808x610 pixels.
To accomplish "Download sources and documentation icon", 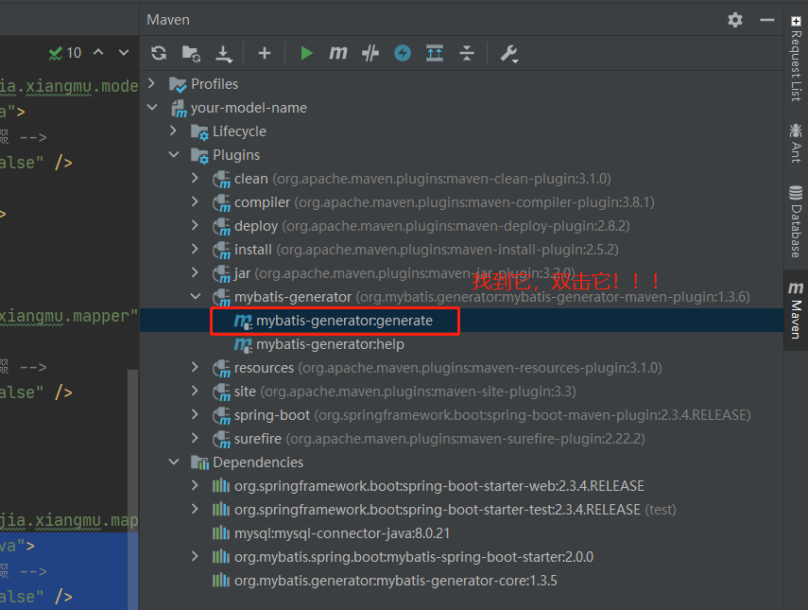I will coord(224,54).
